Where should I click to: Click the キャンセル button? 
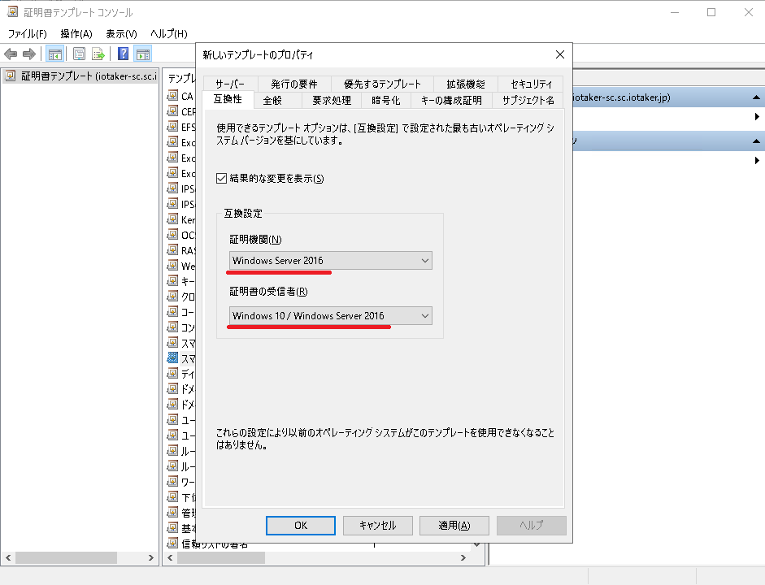point(377,526)
